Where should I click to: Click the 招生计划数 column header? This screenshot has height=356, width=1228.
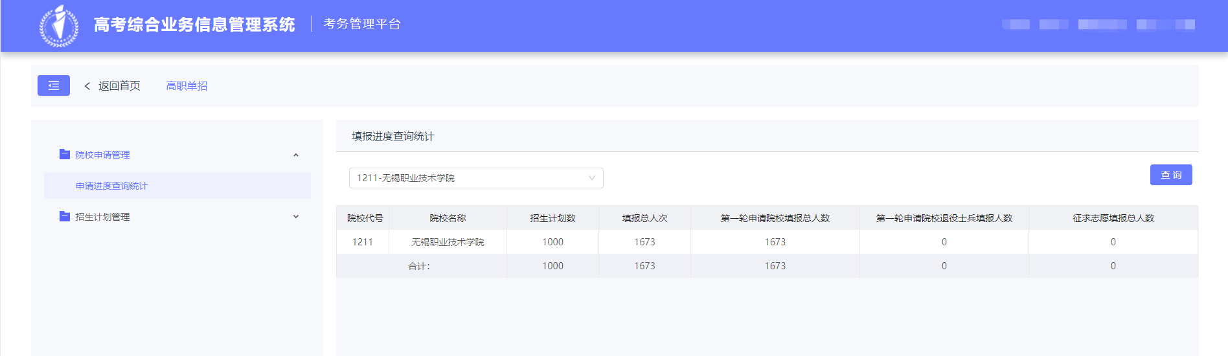coord(552,218)
